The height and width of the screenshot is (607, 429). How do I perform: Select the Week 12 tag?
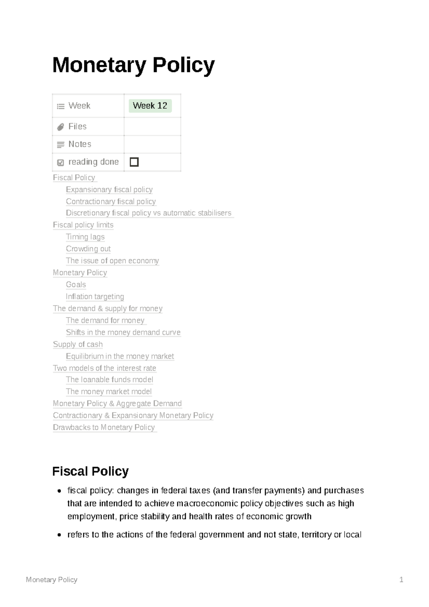[150, 106]
